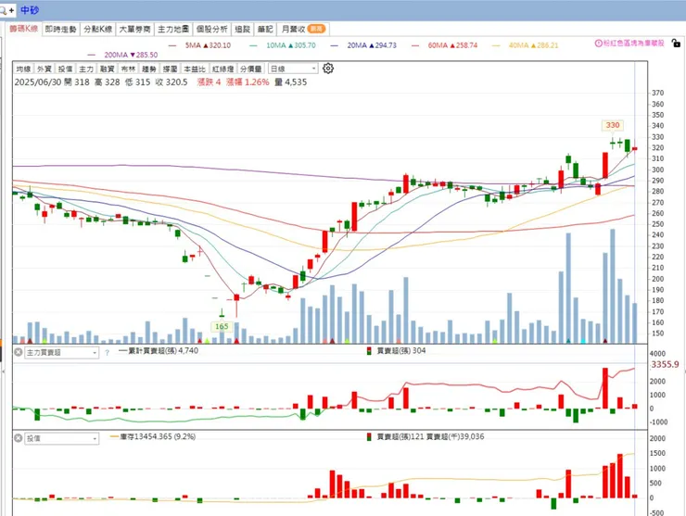Switch to the 分點K線 tab

[x=98, y=29]
